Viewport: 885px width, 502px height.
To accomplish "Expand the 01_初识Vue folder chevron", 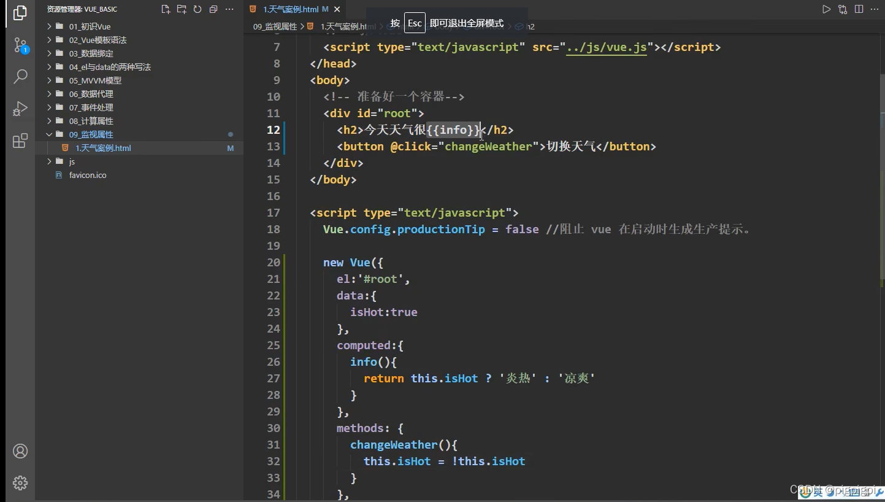I will coord(50,26).
